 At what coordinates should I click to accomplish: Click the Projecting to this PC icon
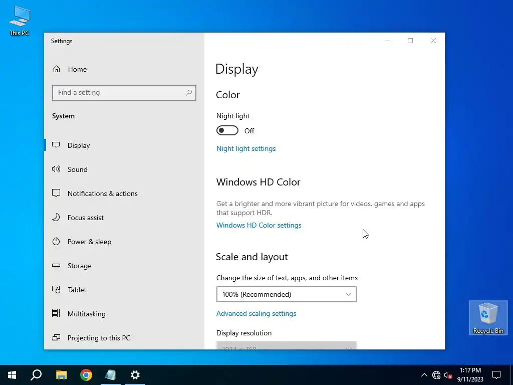pyautogui.click(x=56, y=337)
